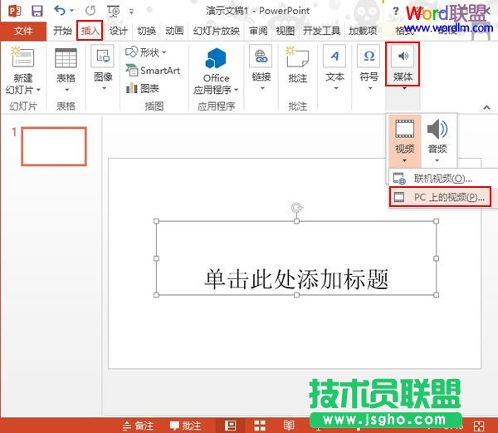Click the Redo icon in quick access toolbar
The height and width of the screenshot is (433, 498).
pos(90,11)
